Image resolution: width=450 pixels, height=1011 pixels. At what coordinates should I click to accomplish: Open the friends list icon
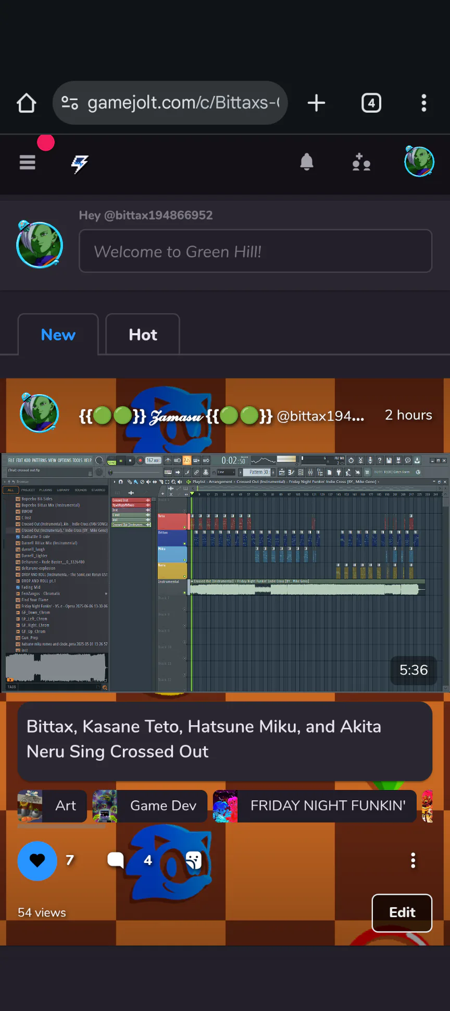point(361,163)
